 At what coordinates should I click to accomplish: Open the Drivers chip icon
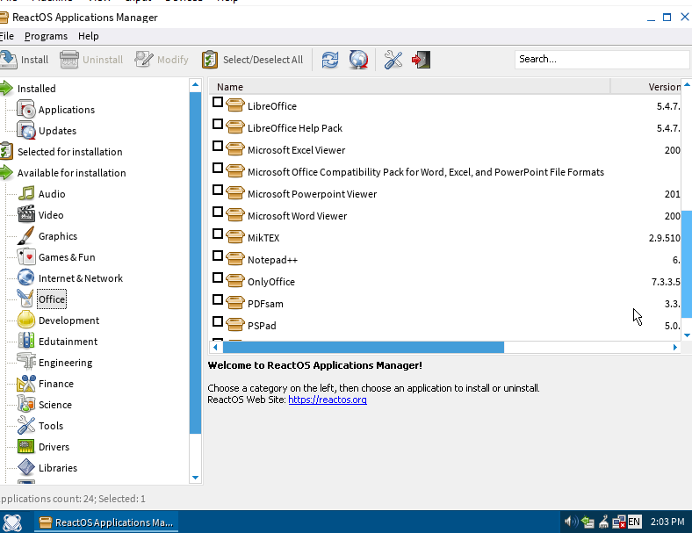click(26, 447)
